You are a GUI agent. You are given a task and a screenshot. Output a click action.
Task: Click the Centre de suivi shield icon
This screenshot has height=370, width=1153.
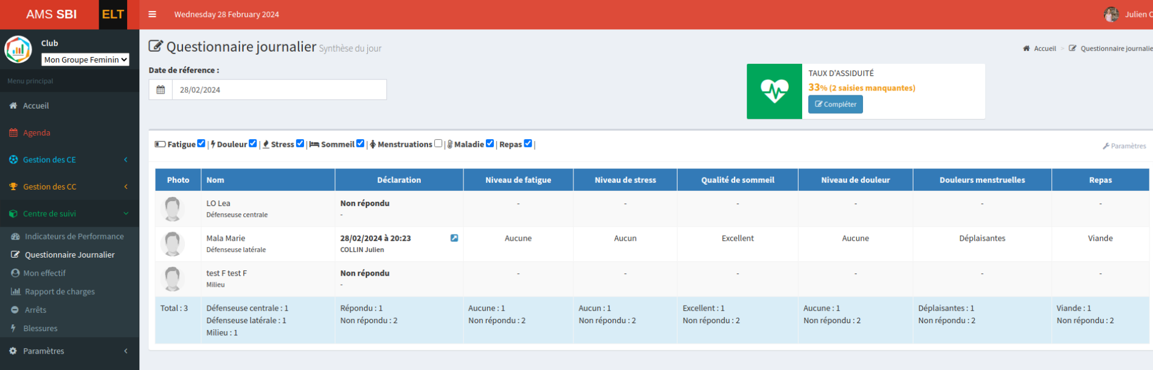tap(13, 214)
